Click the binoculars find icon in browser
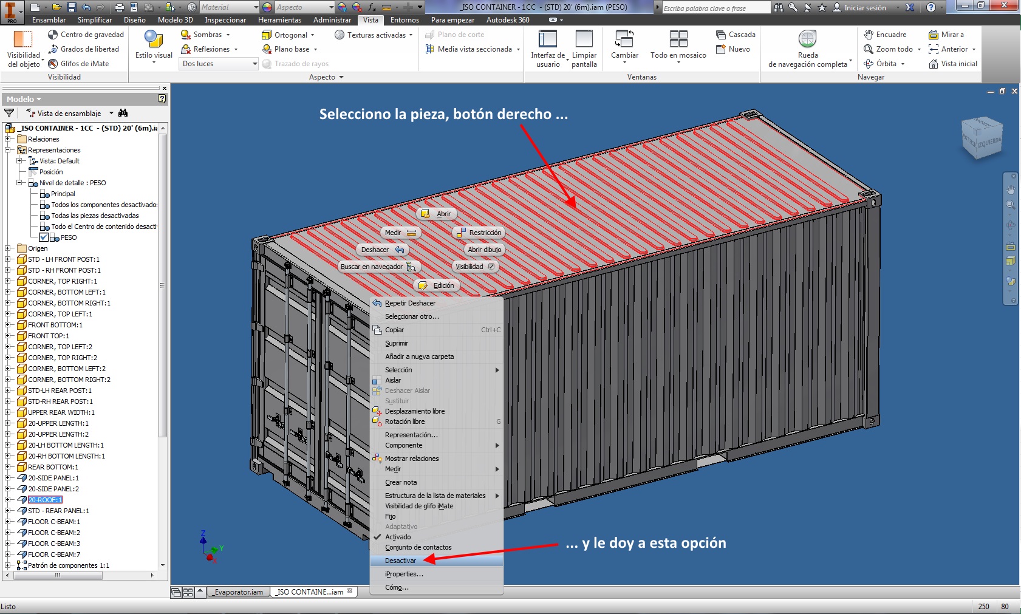 pos(123,113)
